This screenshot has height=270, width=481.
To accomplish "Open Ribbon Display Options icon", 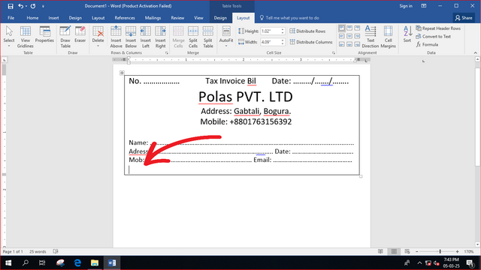I will [424, 6].
